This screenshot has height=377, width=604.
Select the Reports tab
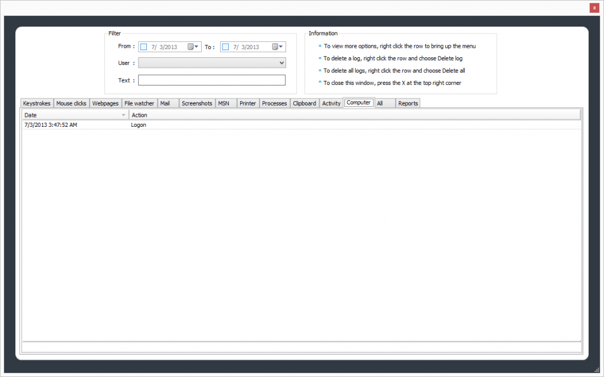click(408, 103)
